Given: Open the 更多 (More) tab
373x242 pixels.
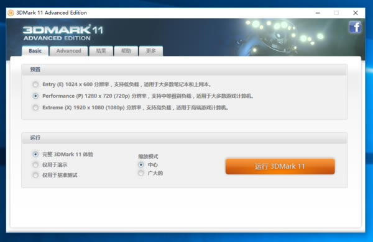Looking at the screenshot, I should pos(151,51).
